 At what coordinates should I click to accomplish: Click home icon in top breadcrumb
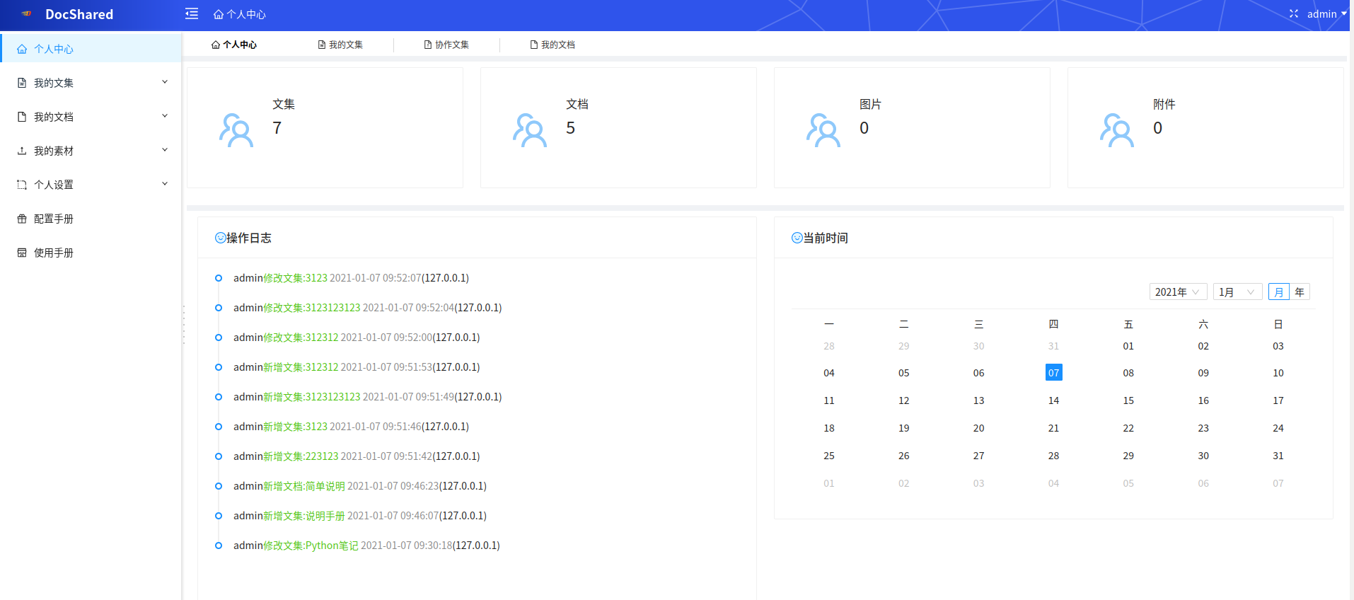pos(219,14)
